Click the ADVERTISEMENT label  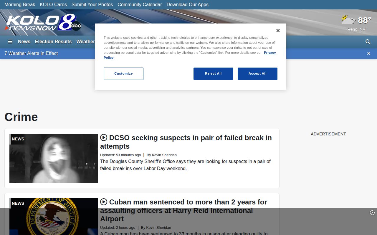[x=328, y=134]
